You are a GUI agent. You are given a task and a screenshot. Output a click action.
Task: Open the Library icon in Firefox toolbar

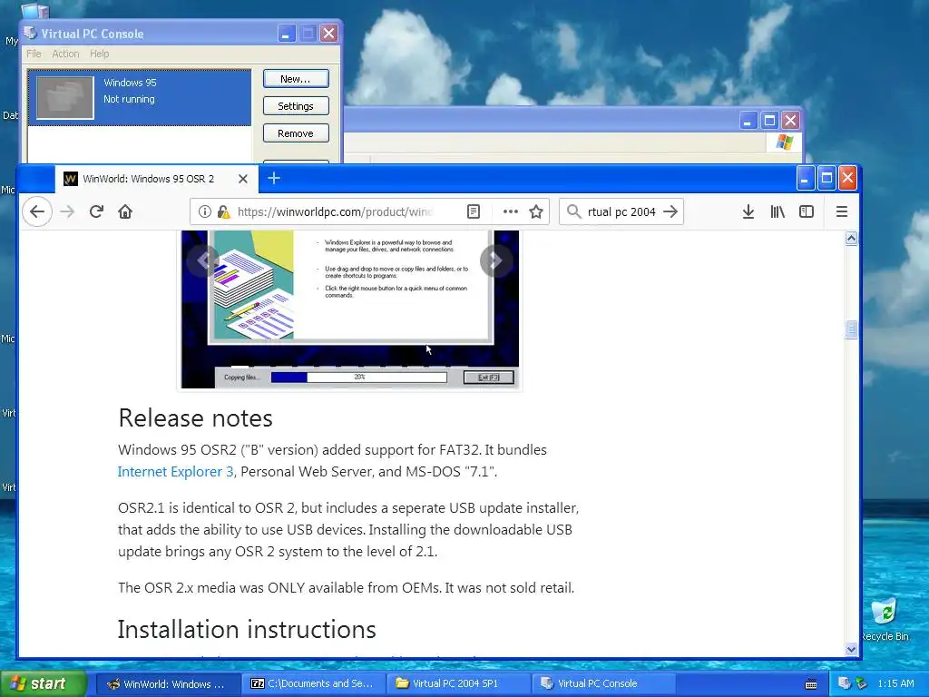(777, 211)
